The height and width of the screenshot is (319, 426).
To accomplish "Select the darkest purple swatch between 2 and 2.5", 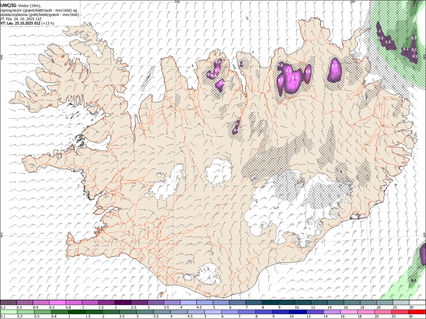I will [x=123, y=303].
